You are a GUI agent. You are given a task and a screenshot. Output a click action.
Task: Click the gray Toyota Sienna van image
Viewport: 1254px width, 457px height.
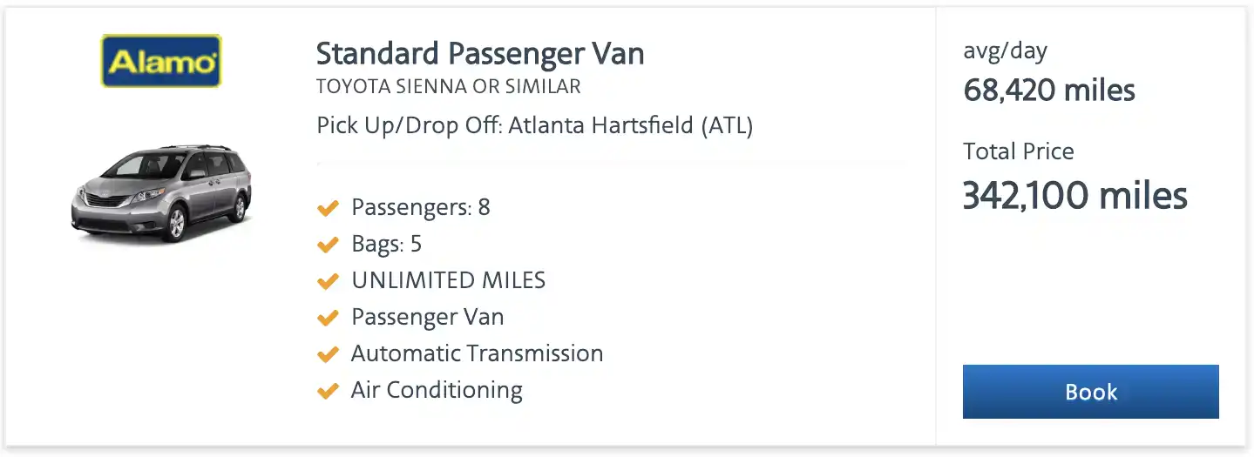[x=160, y=192]
